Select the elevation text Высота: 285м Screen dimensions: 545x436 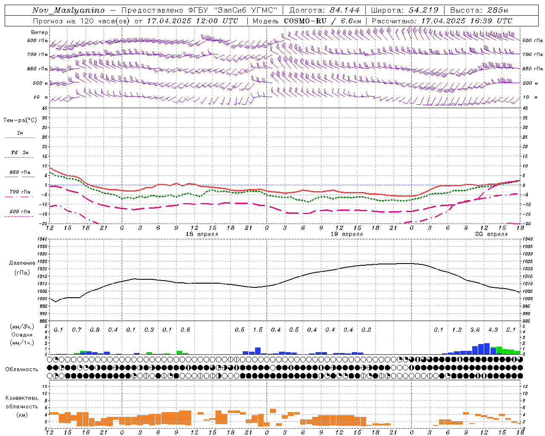click(479, 10)
